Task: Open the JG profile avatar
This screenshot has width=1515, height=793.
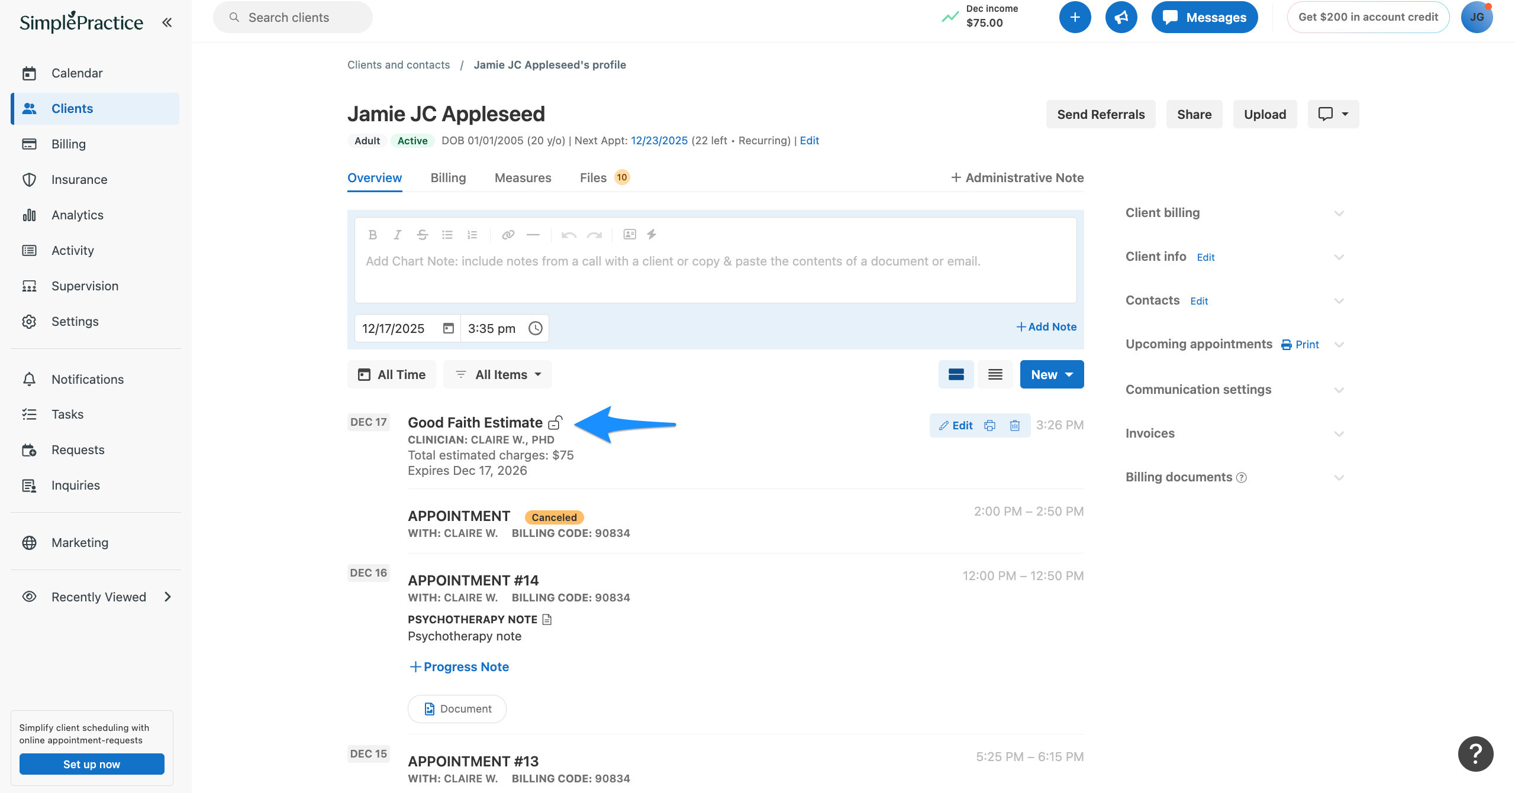Action: [x=1477, y=17]
